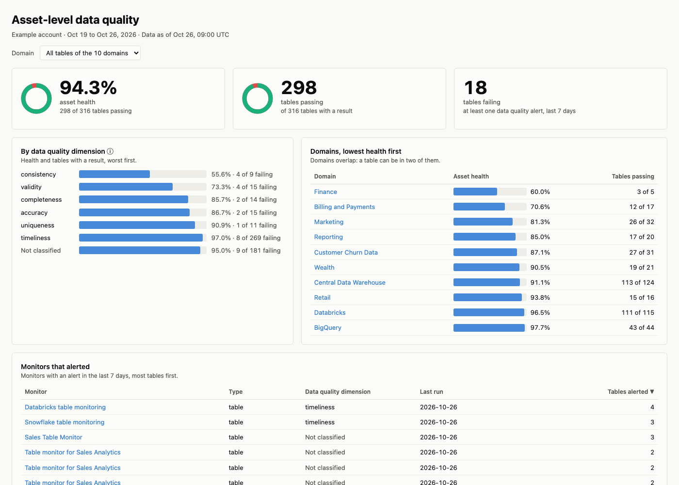Click the "3 of 5" Finance cell
The height and width of the screenshot is (485, 679).
pos(646,192)
